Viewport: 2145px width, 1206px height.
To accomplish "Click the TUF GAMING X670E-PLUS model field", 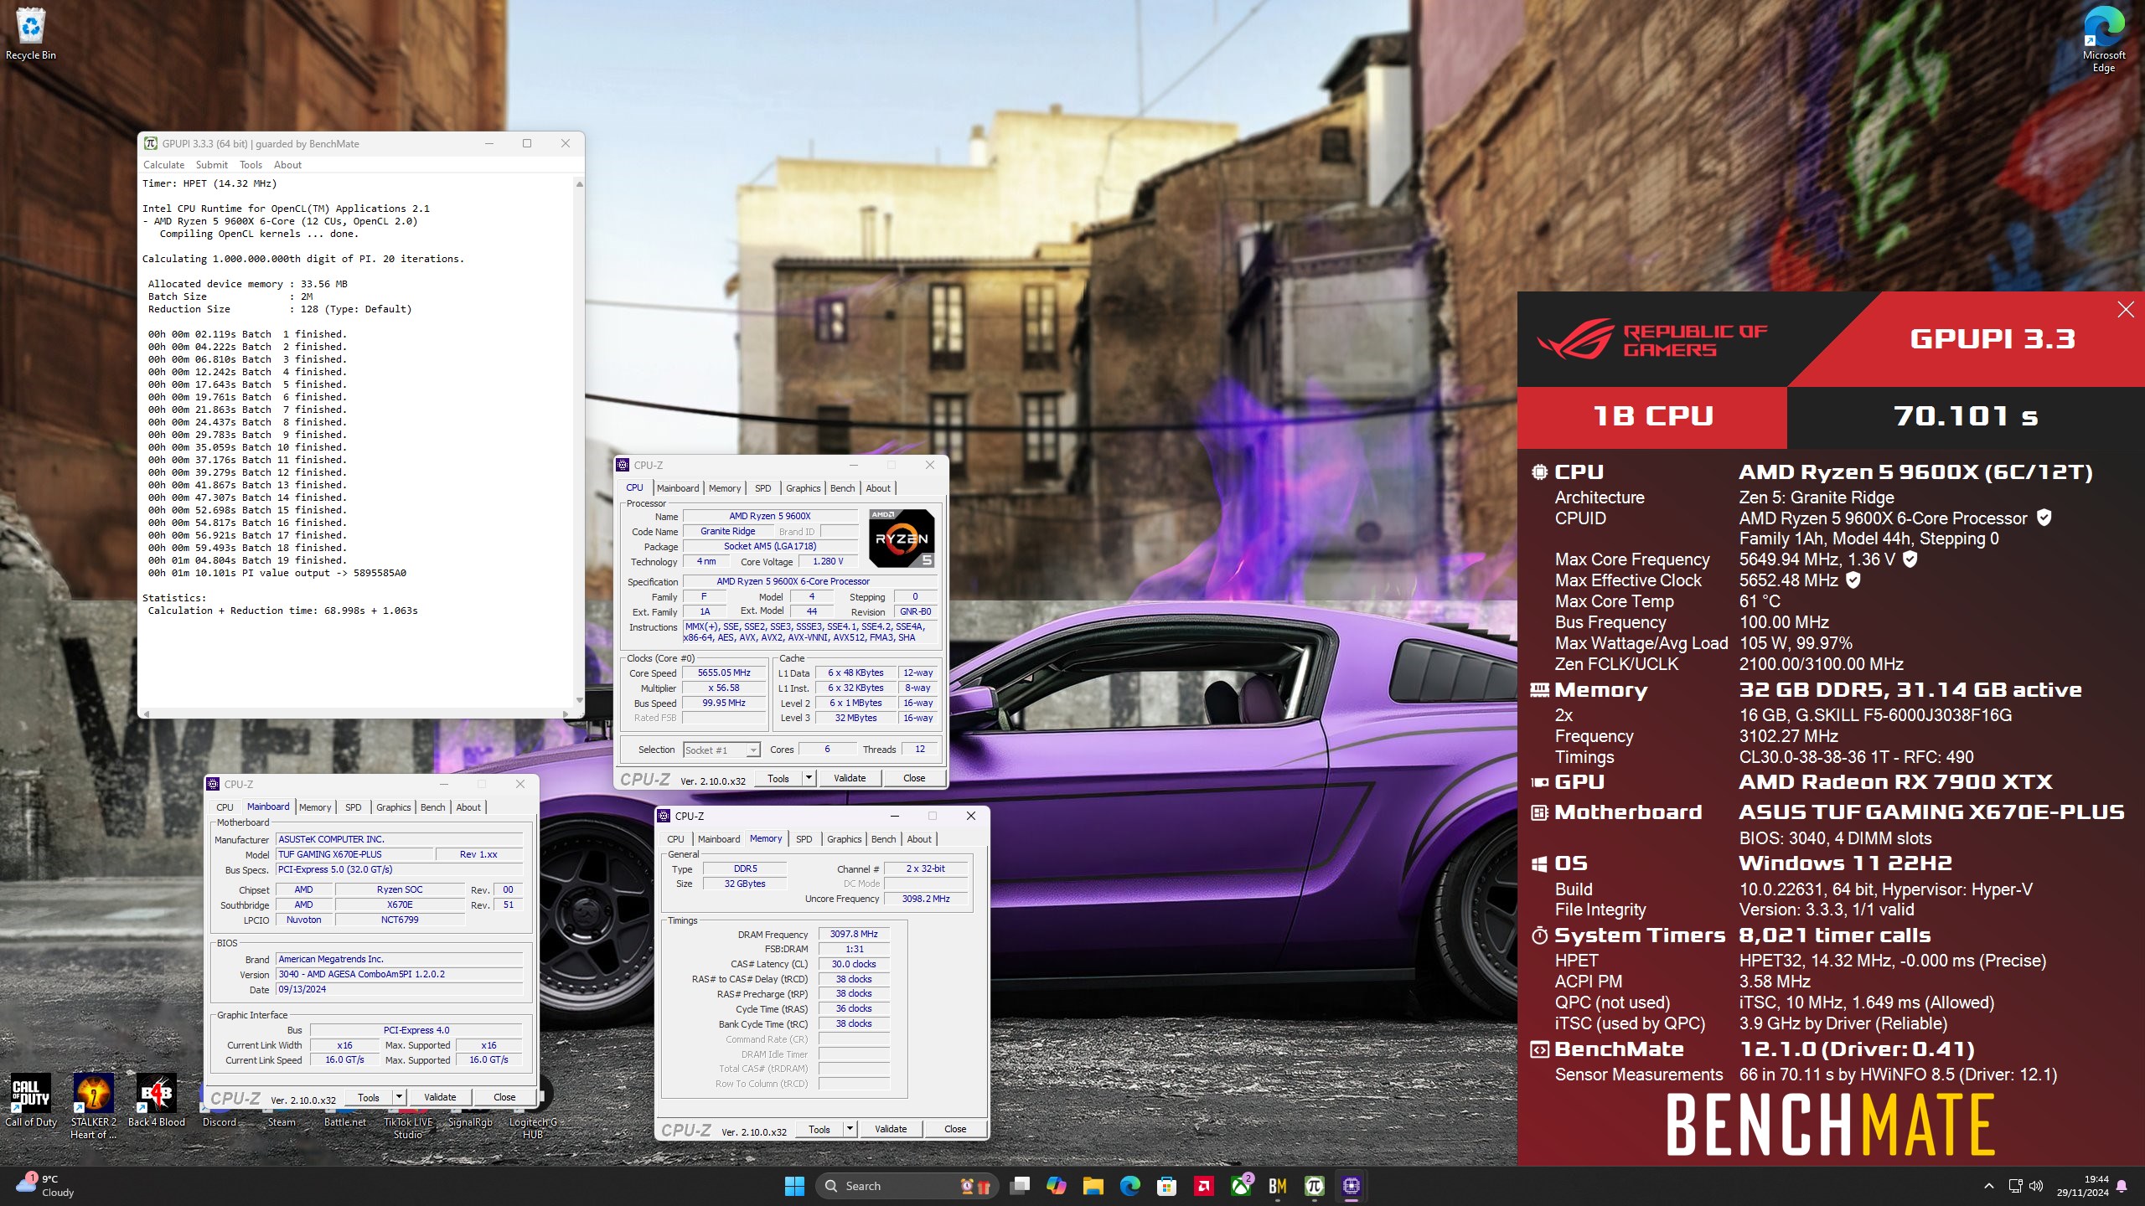I will (354, 854).
